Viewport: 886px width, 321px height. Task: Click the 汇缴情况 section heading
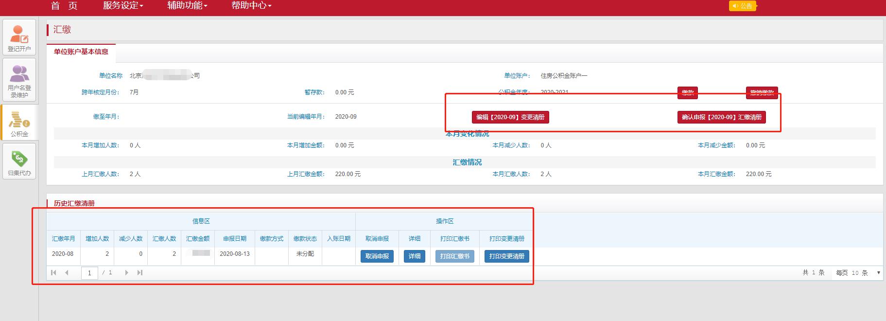coord(468,162)
